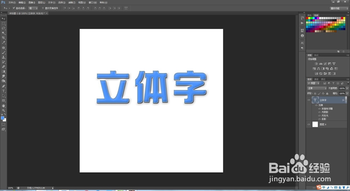Switch to the 颜色 color tab
The height and width of the screenshot is (191, 350).
(x=309, y=15)
